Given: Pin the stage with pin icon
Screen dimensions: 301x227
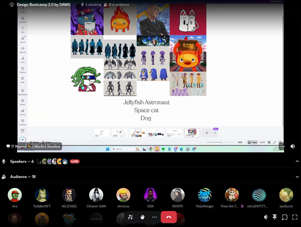Looking at the screenshot, I should 275,217.
